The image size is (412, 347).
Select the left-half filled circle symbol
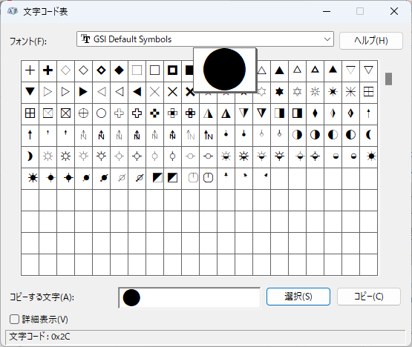[333, 135]
